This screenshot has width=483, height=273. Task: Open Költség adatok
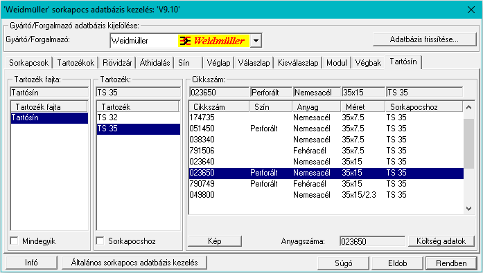(441, 241)
